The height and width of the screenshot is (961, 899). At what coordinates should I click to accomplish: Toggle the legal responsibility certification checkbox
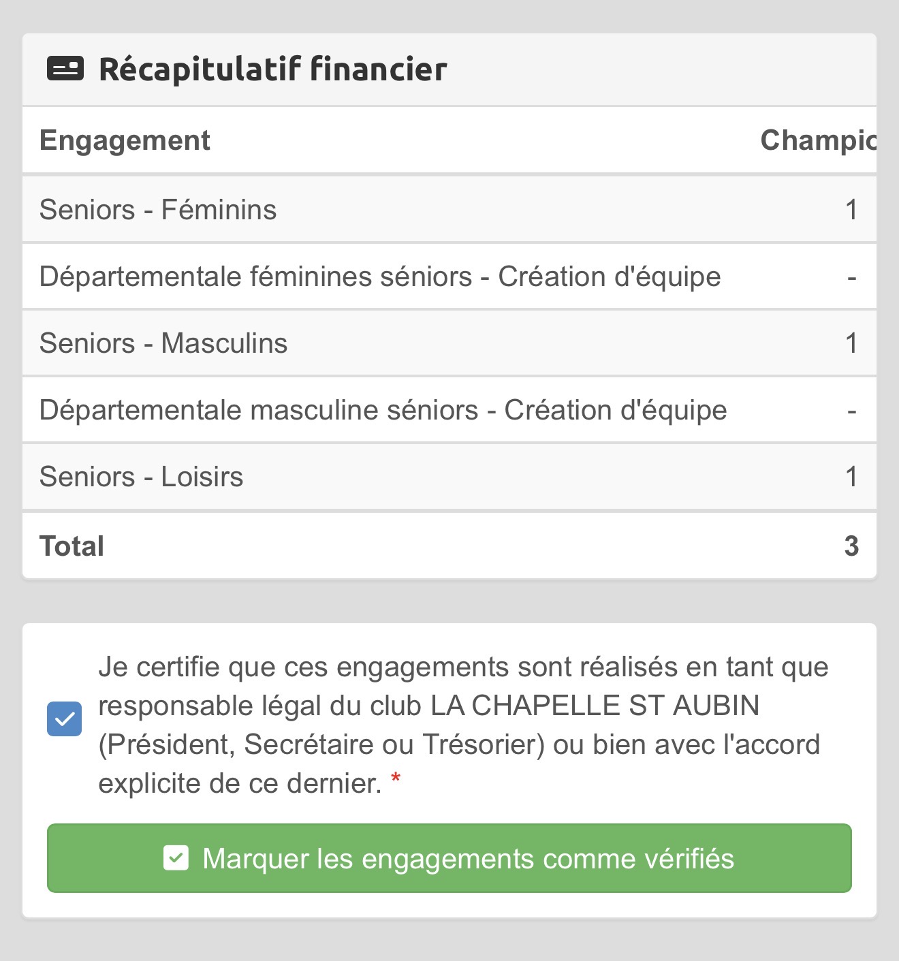65,719
